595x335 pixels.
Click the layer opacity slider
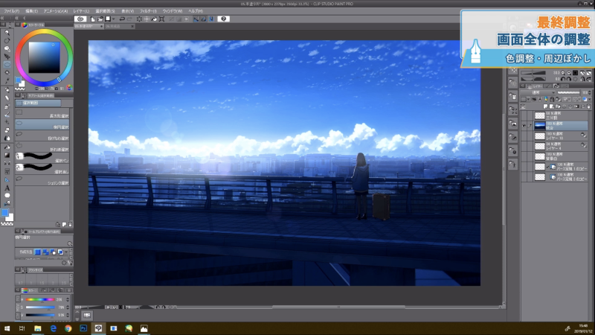(568, 92)
